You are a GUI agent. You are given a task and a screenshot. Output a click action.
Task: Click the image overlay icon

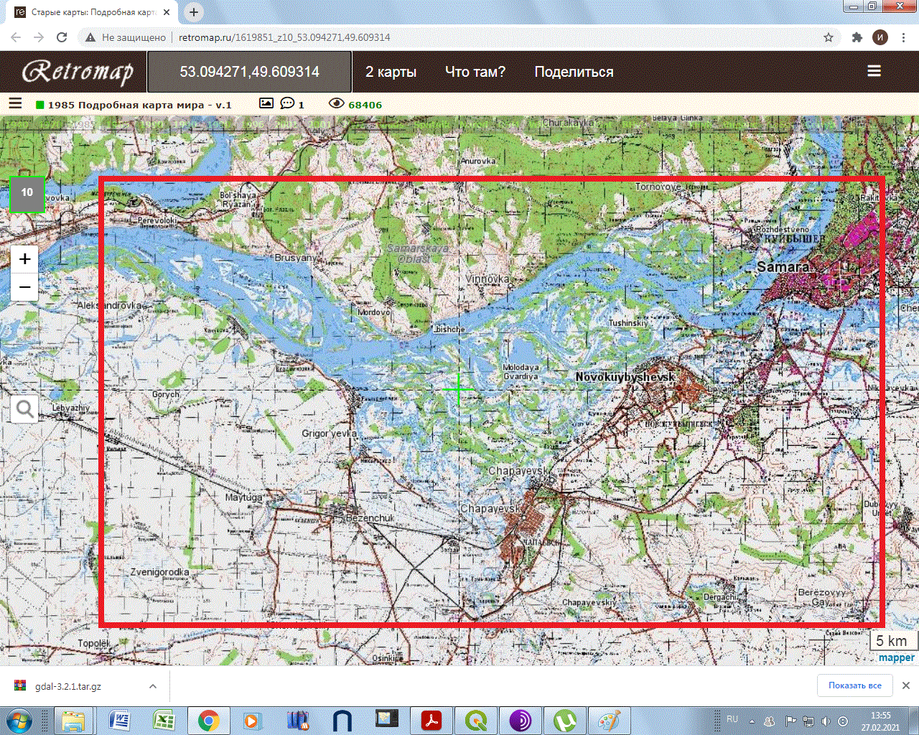(x=266, y=103)
